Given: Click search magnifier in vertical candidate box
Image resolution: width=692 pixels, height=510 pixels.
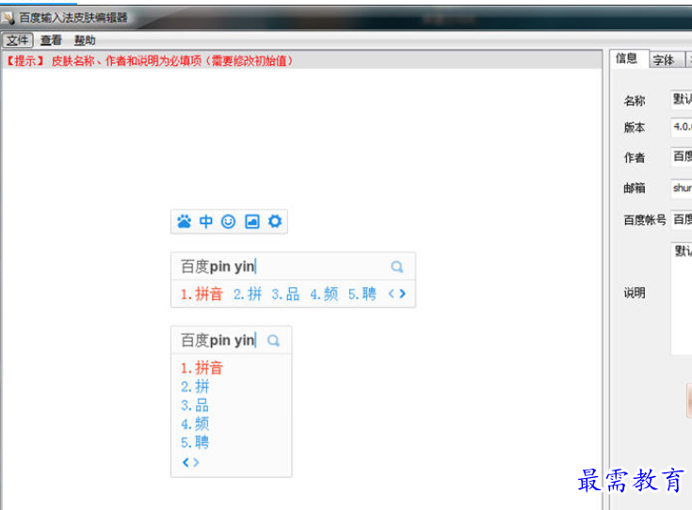Looking at the screenshot, I should pyautogui.click(x=274, y=341).
